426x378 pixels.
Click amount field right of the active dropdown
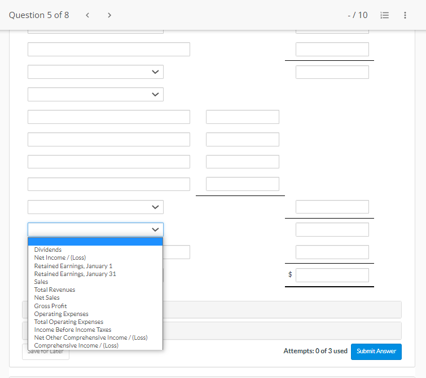[332, 229]
